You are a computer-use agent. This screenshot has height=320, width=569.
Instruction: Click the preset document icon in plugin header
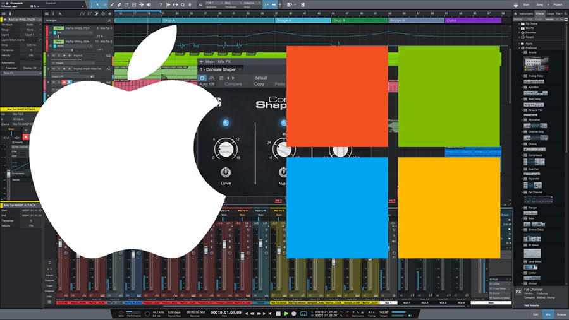click(x=221, y=78)
